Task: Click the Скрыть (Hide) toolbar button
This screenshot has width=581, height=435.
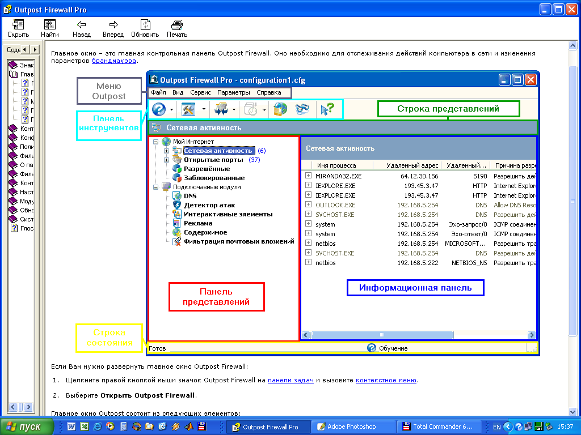Action: pos(18,29)
